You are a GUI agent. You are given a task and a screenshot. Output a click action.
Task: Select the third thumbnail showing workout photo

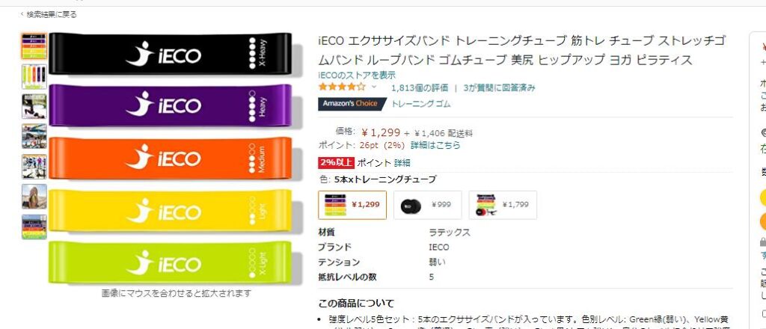34,106
